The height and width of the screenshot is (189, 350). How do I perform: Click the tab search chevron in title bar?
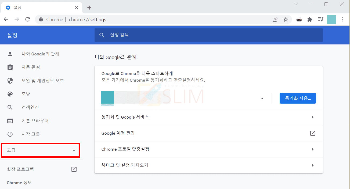[x=296, y=4]
